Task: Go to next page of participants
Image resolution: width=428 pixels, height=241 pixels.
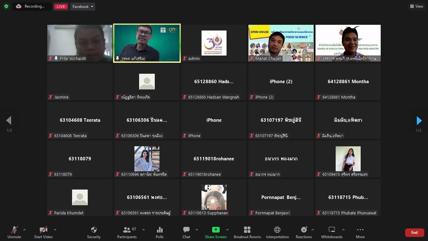Action: point(419,120)
